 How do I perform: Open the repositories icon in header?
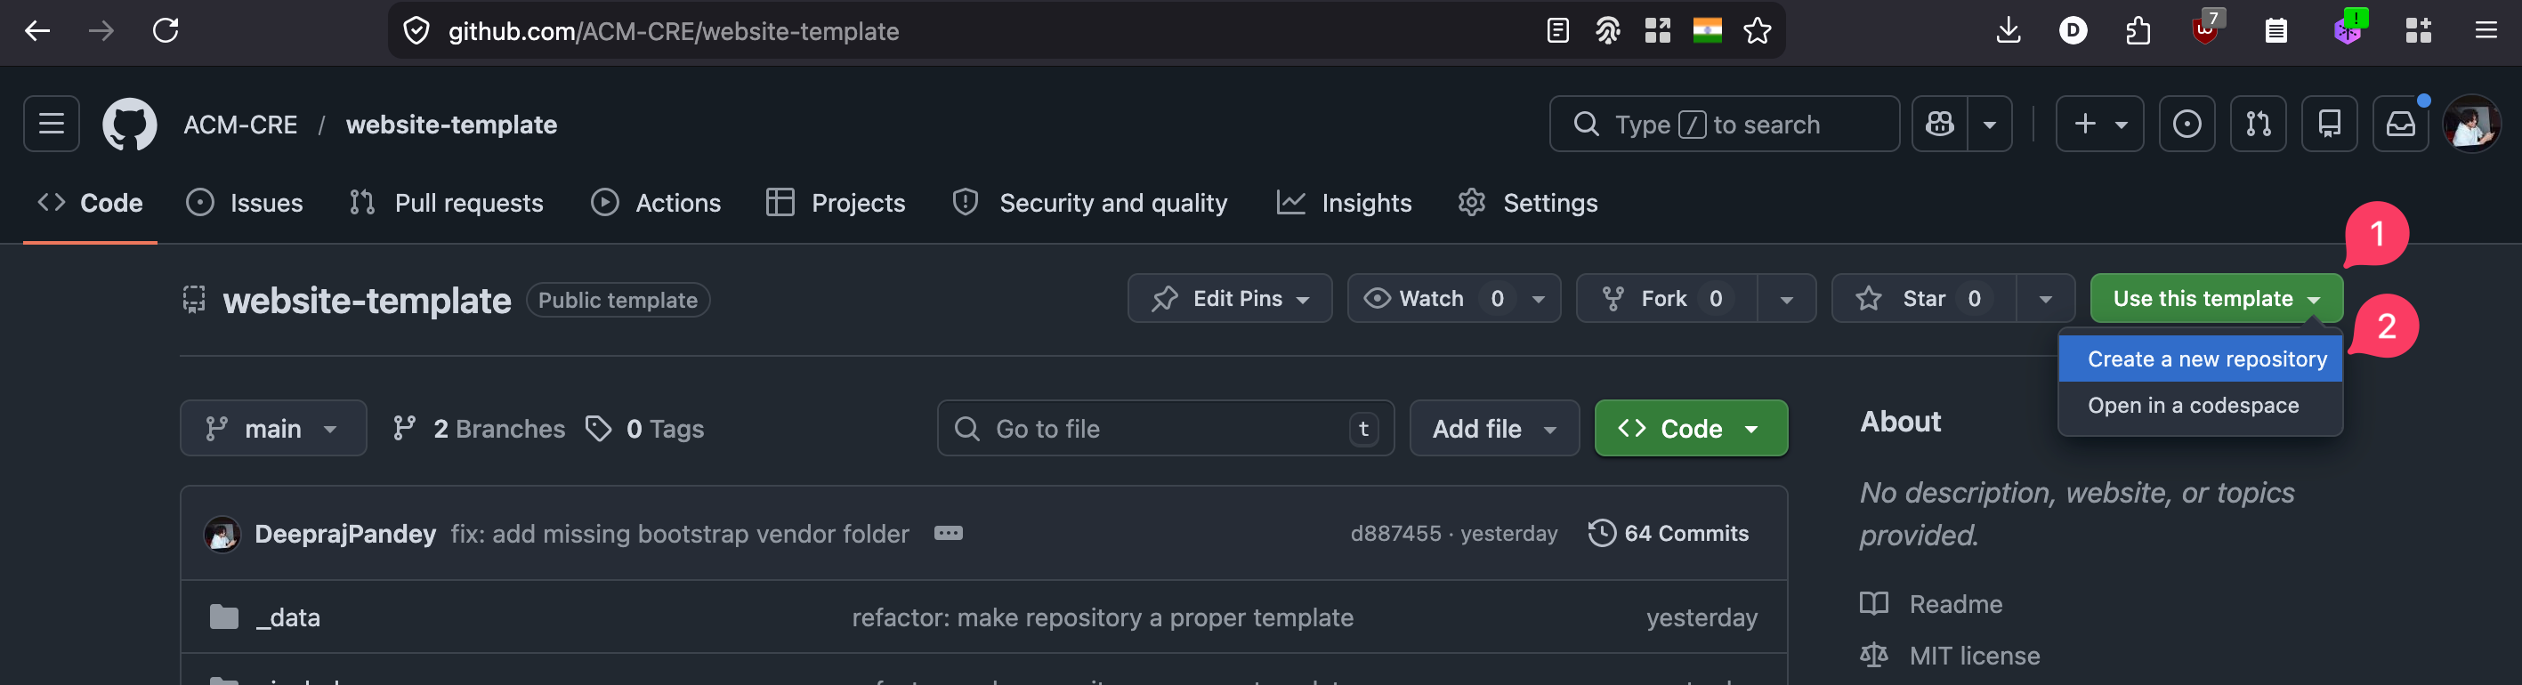point(2329,124)
